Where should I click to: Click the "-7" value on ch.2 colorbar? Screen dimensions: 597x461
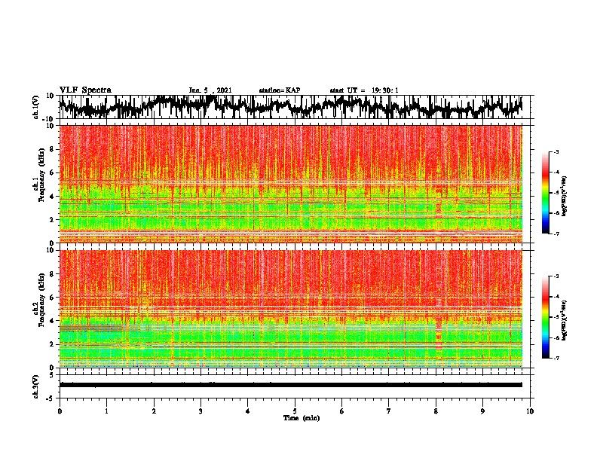(556, 359)
